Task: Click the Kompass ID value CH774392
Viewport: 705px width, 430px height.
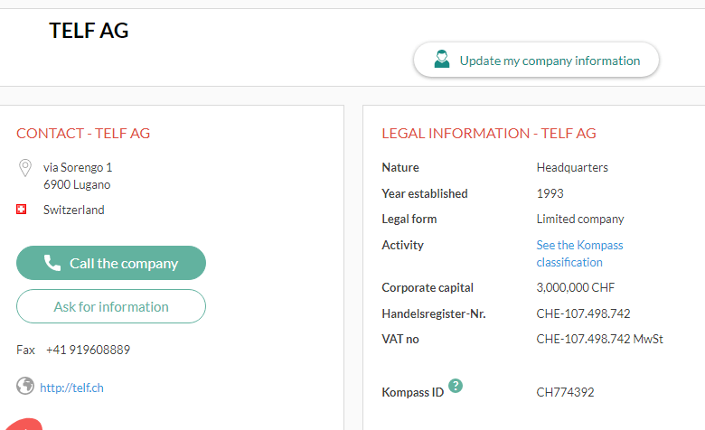Action: pos(565,392)
